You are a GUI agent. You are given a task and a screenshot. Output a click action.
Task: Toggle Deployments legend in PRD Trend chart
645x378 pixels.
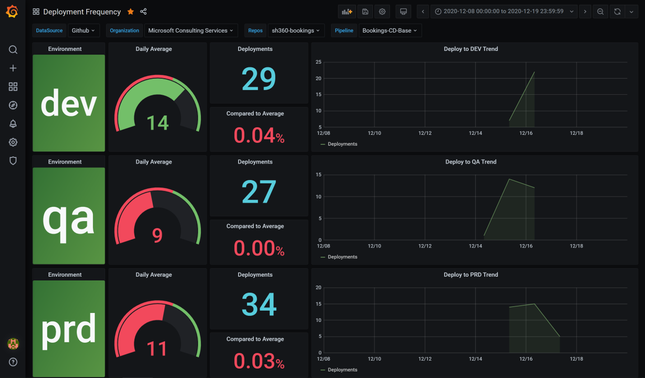342,370
